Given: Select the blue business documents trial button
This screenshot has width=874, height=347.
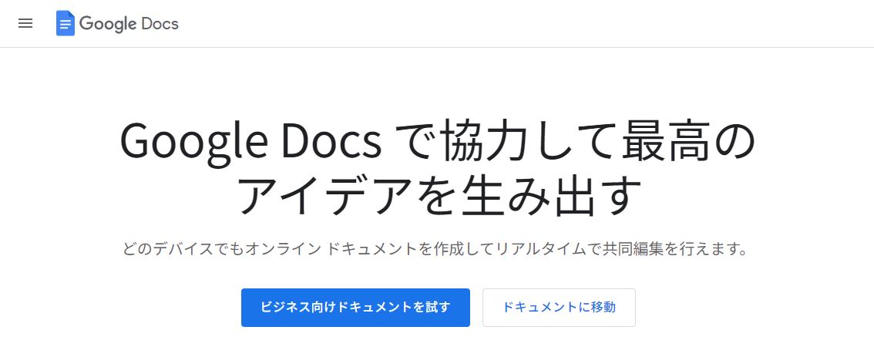Looking at the screenshot, I should click(x=355, y=308).
